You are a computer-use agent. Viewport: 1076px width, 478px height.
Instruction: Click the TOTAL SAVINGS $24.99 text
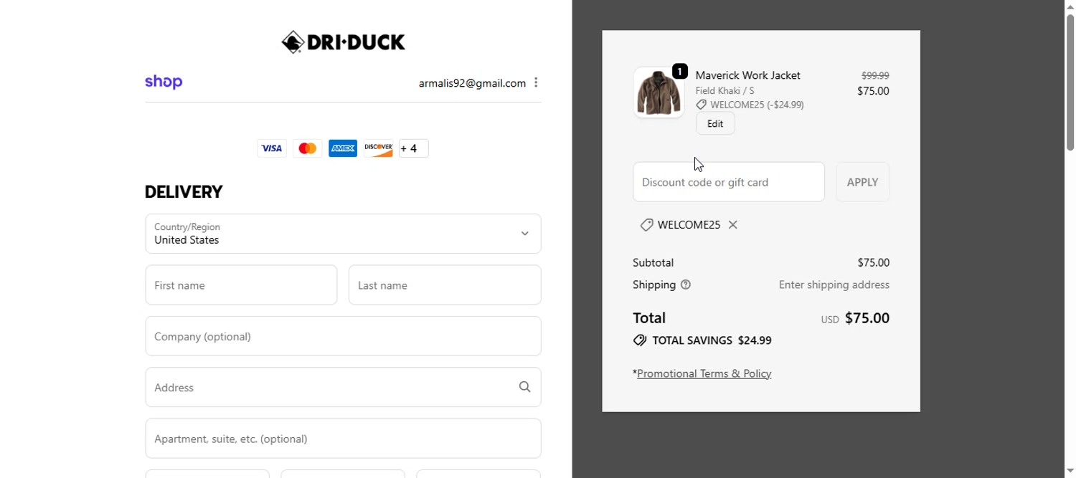pos(712,340)
